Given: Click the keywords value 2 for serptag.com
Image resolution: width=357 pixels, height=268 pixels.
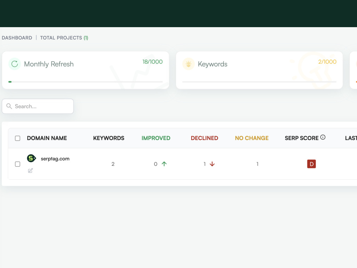Looking at the screenshot, I should (x=113, y=164).
